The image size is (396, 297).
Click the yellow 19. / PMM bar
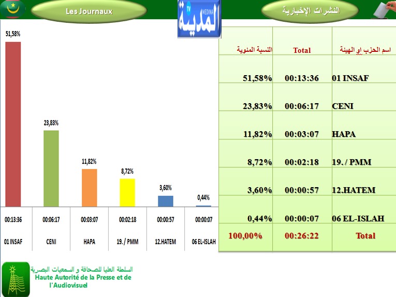click(x=127, y=193)
